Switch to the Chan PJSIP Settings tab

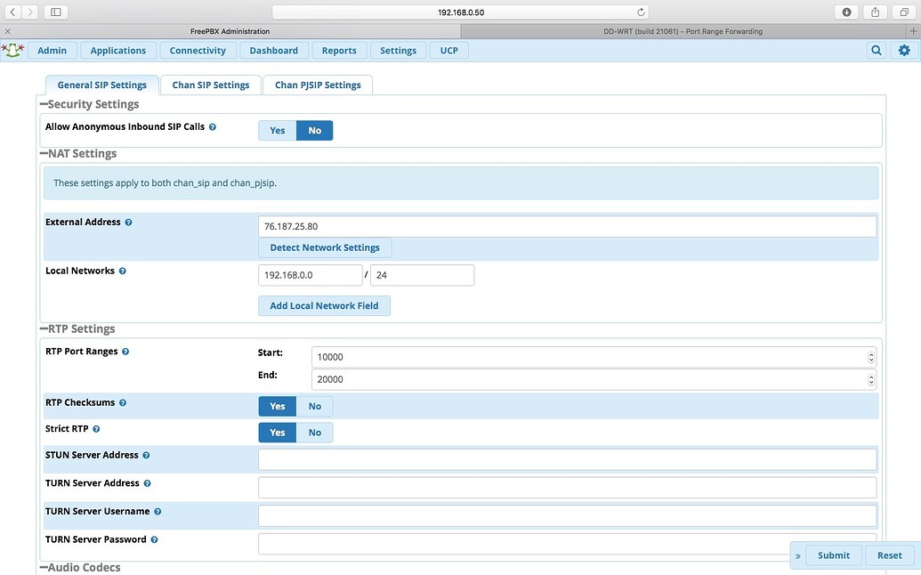(x=317, y=85)
